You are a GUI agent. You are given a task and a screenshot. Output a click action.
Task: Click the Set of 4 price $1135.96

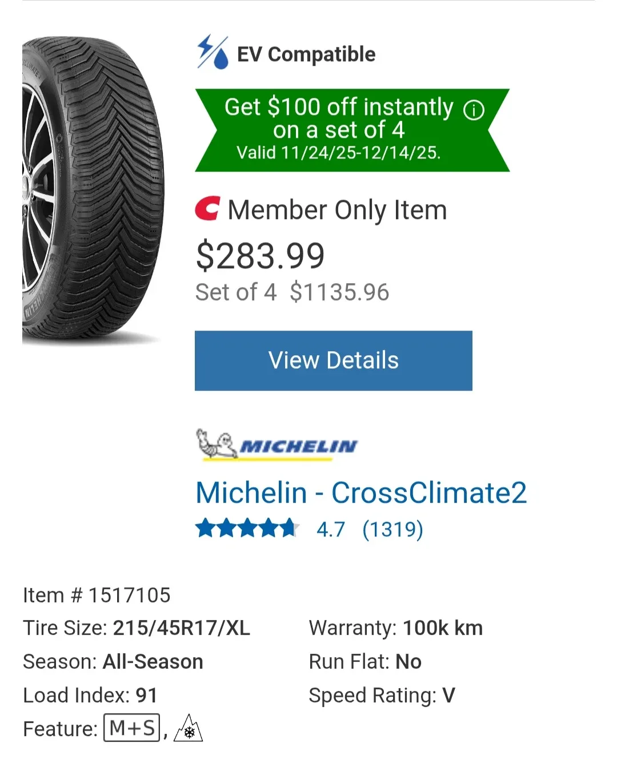339,292
